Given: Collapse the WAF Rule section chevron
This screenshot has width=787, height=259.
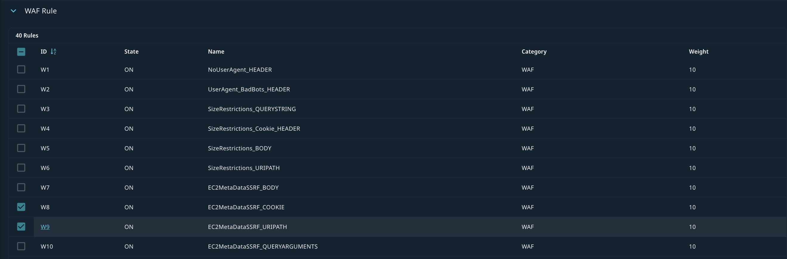Looking at the screenshot, I should click(x=13, y=11).
